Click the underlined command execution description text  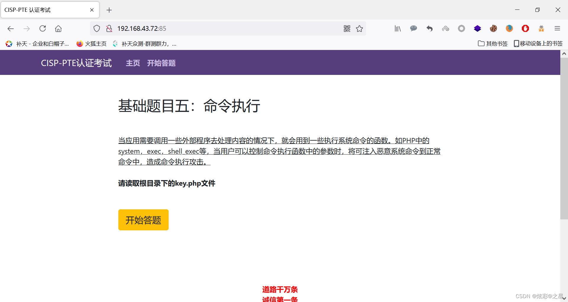pyautogui.click(x=279, y=151)
